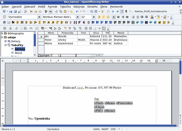Toggle justified alignment button

coord(127,17)
